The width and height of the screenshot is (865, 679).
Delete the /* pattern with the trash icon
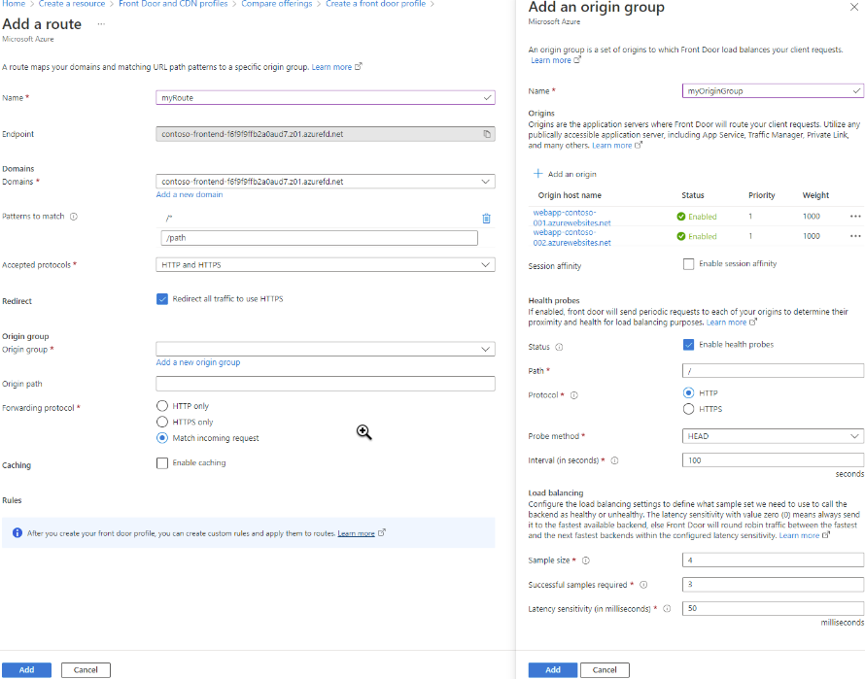click(x=486, y=219)
